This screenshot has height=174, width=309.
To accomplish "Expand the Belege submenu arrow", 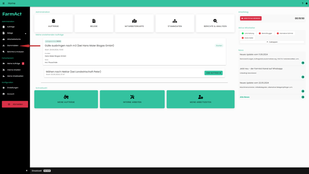I will point(26,34).
